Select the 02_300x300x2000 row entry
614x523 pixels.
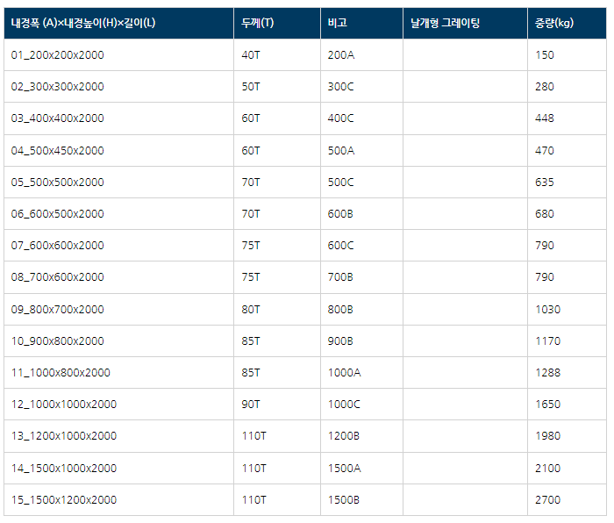pos(119,87)
